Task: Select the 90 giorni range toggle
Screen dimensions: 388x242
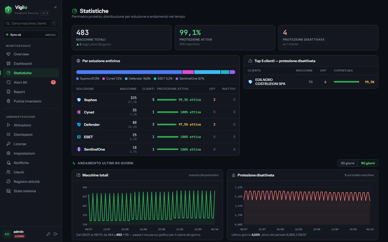Action: 368,163
